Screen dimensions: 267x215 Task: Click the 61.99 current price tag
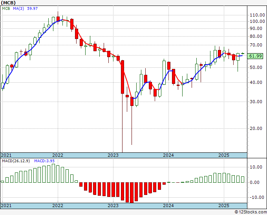(255, 56)
